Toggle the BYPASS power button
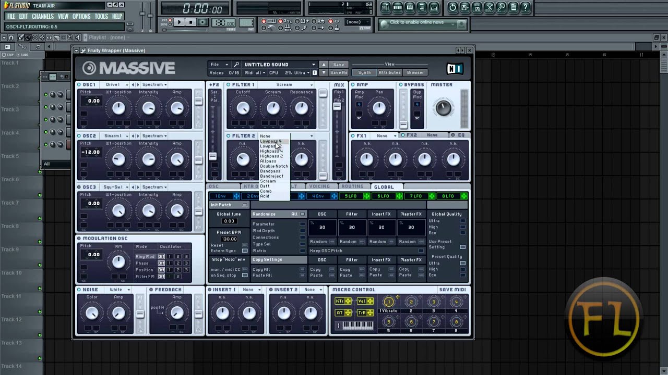Screen dimensions: 668x375 click(x=401, y=84)
